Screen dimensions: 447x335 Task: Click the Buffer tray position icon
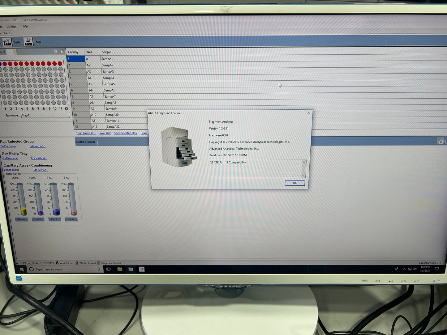(x=7, y=42)
